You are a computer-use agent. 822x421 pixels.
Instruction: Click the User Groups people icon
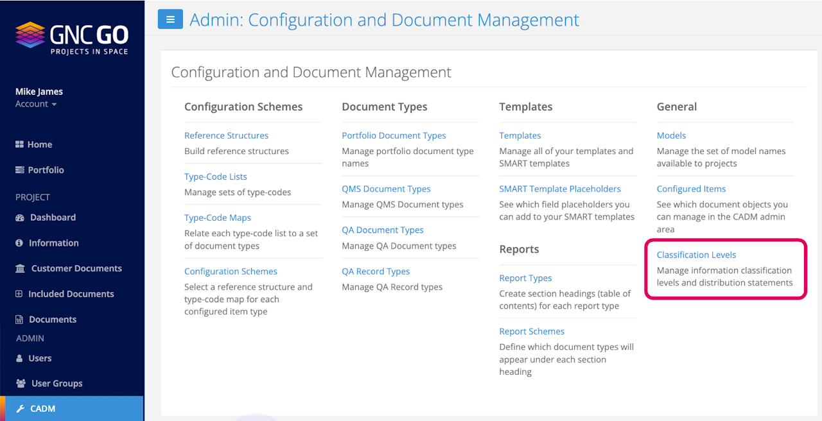(x=21, y=384)
